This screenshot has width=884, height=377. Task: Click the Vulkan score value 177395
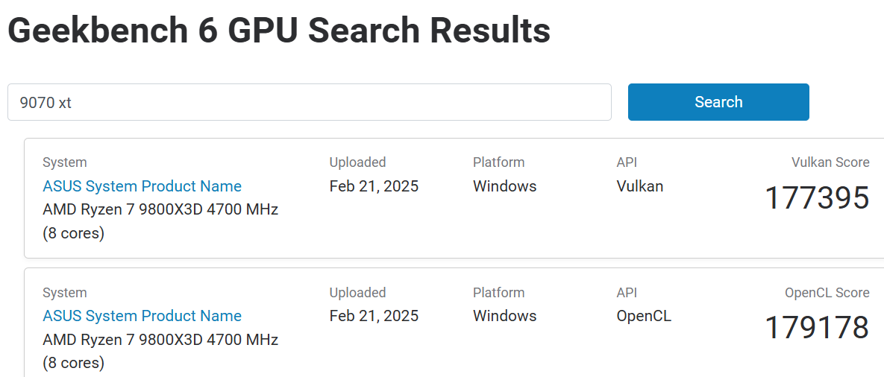click(x=817, y=198)
